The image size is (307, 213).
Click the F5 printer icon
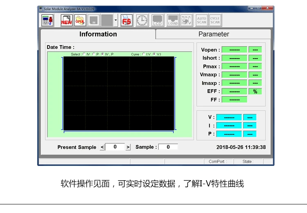coord(126,20)
